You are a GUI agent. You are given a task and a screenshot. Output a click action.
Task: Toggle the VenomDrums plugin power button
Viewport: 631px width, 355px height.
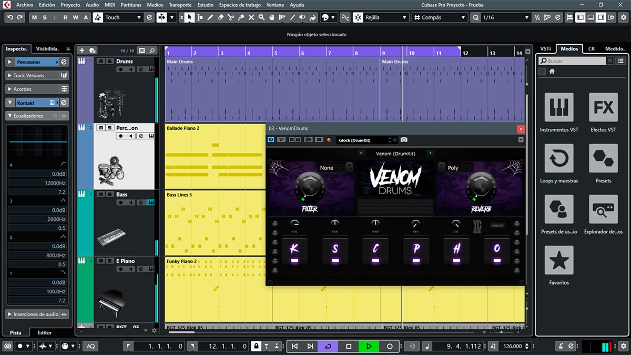click(x=271, y=140)
